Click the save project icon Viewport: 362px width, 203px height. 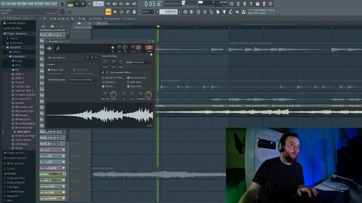click(257, 4)
